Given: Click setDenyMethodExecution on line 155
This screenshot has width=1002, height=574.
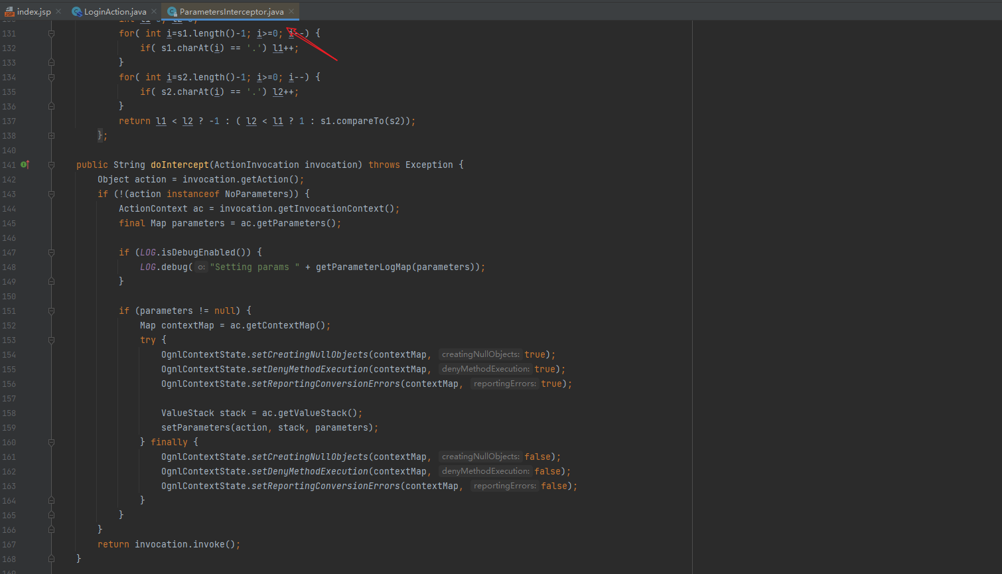Looking at the screenshot, I should (310, 369).
